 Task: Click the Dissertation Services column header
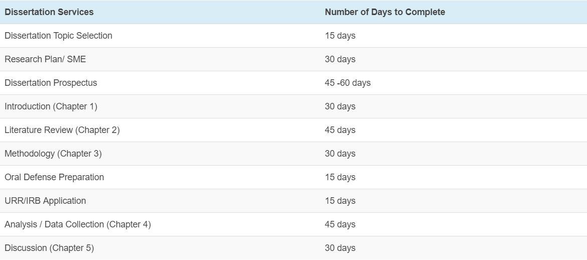tap(49, 12)
